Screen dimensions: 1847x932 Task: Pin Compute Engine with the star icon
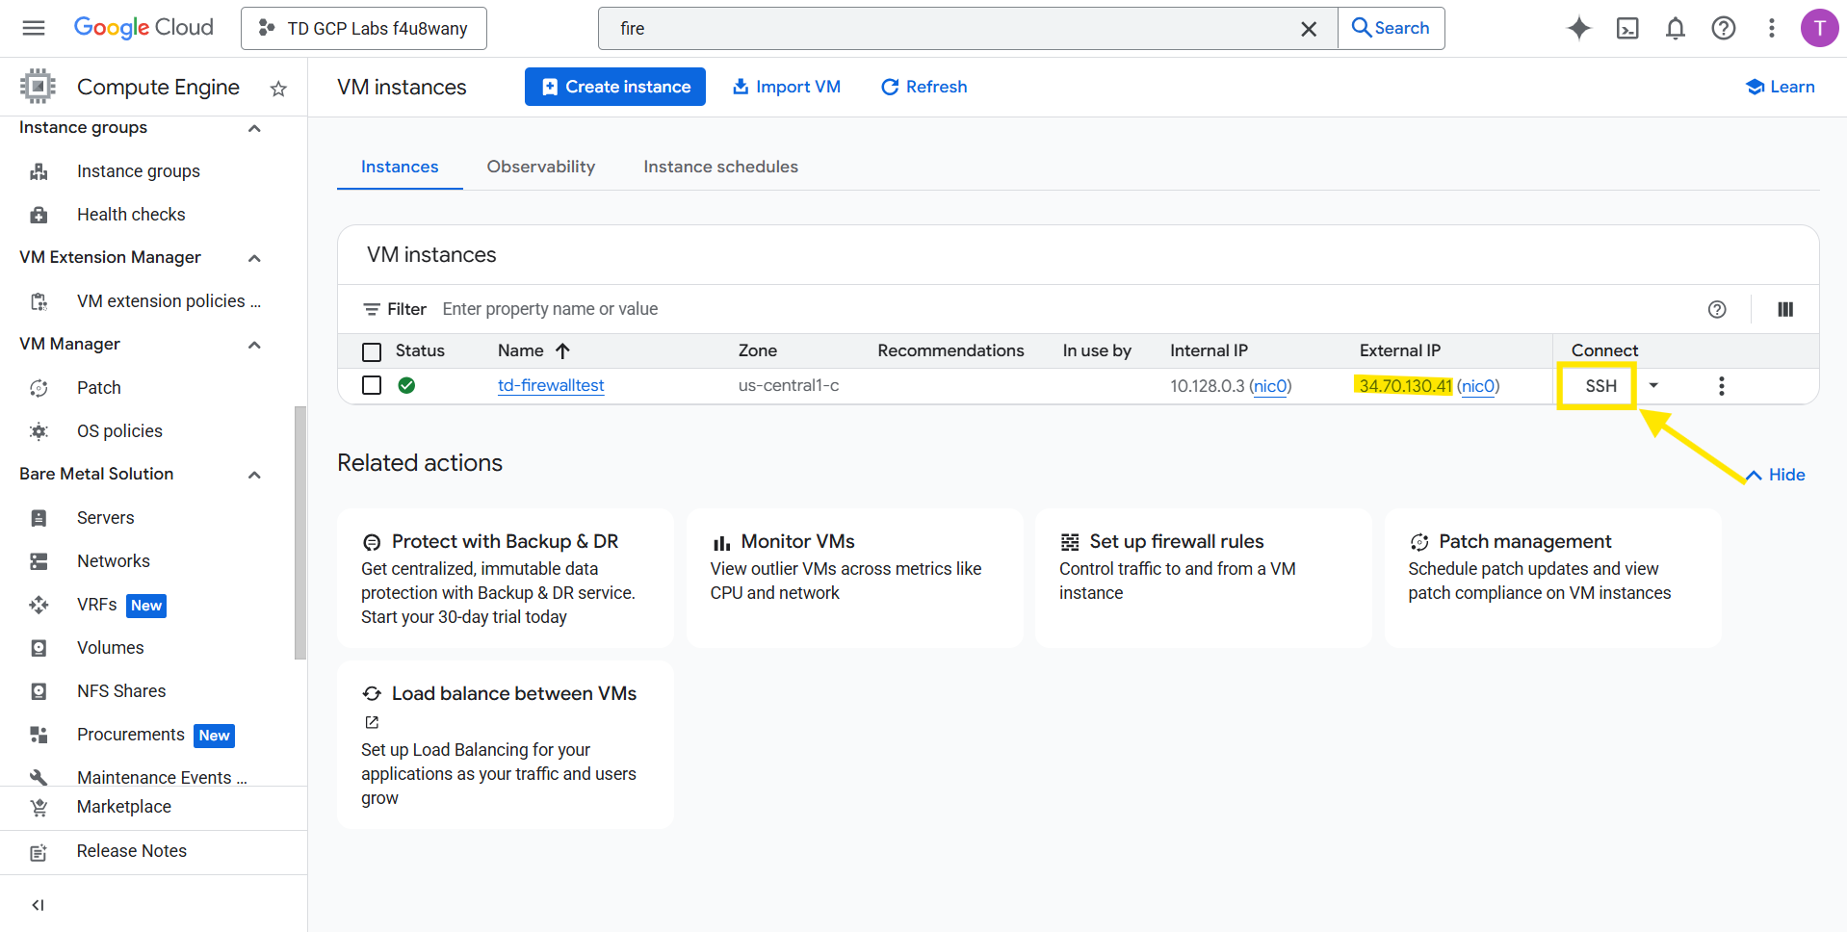[278, 89]
